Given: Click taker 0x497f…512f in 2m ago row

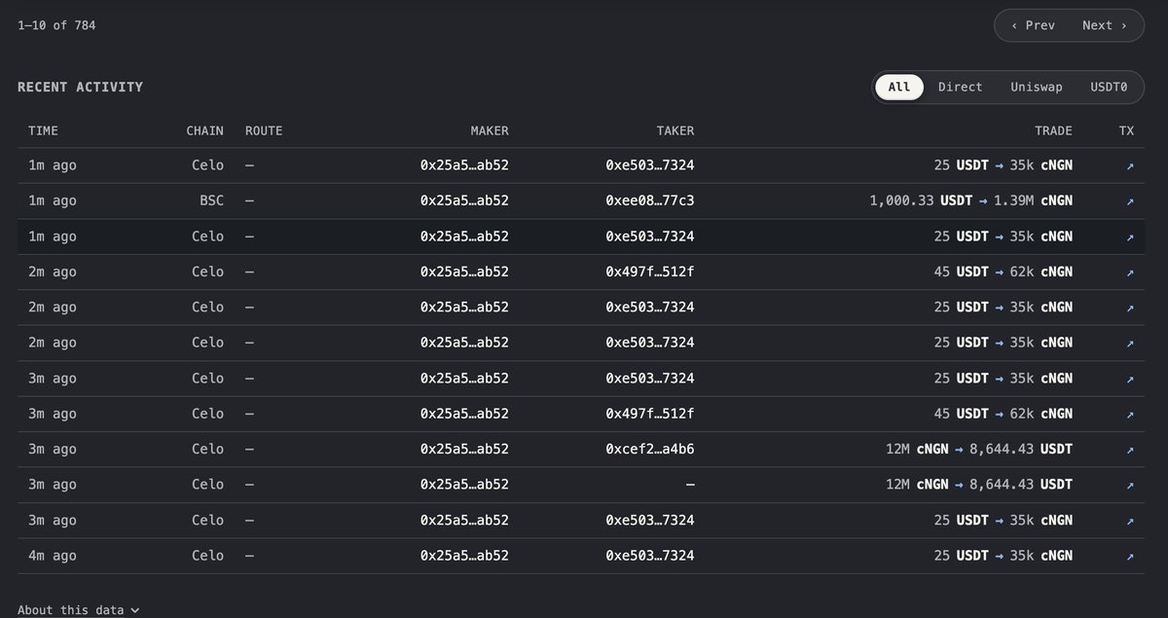Looking at the screenshot, I should coord(649,273).
